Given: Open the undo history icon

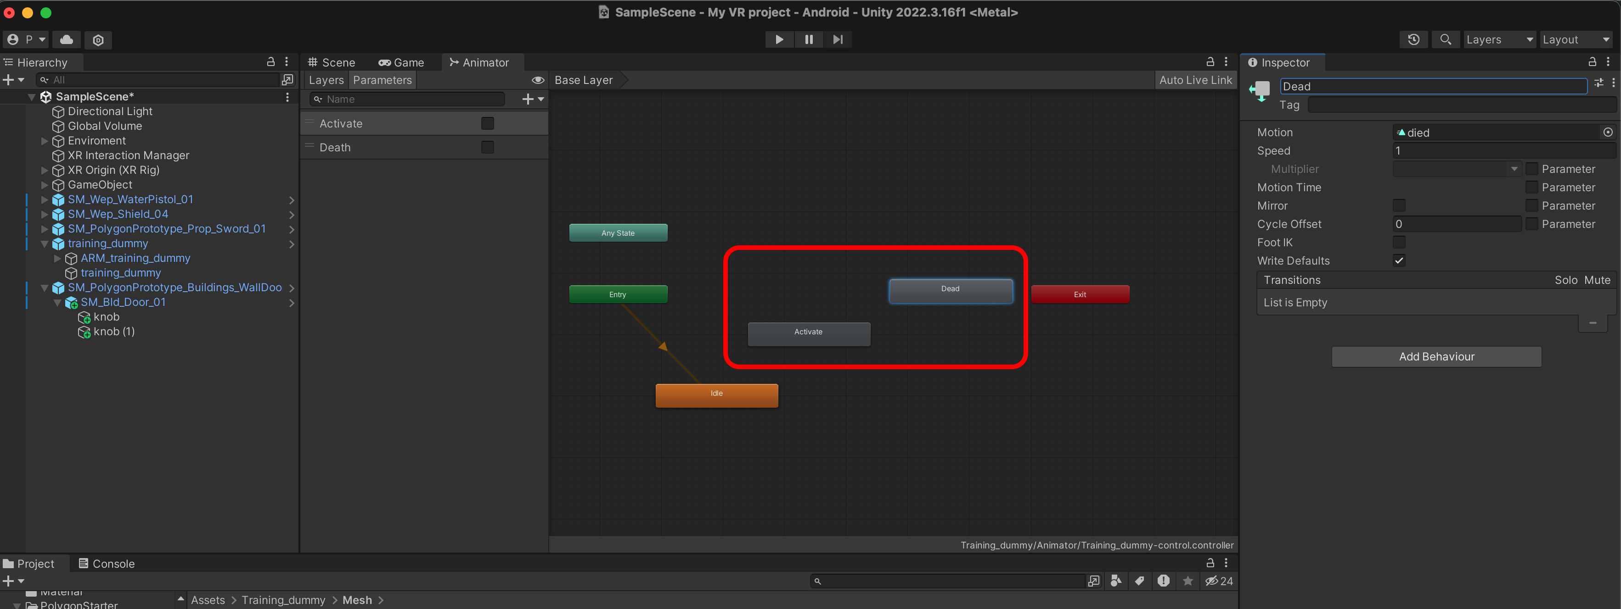Looking at the screenshot, I should pos(1413,39).
